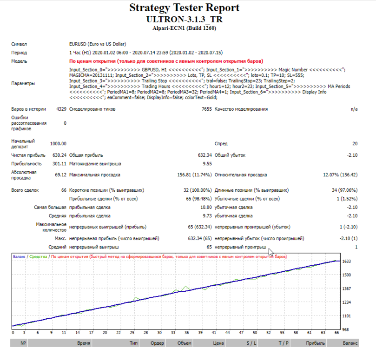Click the '7655' modelled ticks value
Screen dimensions: 376x349
207,109
